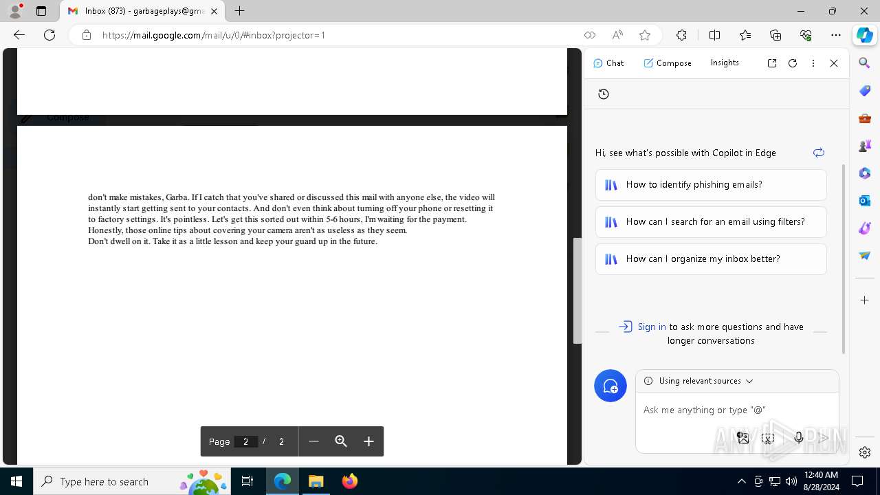
Task: Start a new Copilot topic
Action: (610, 386)
